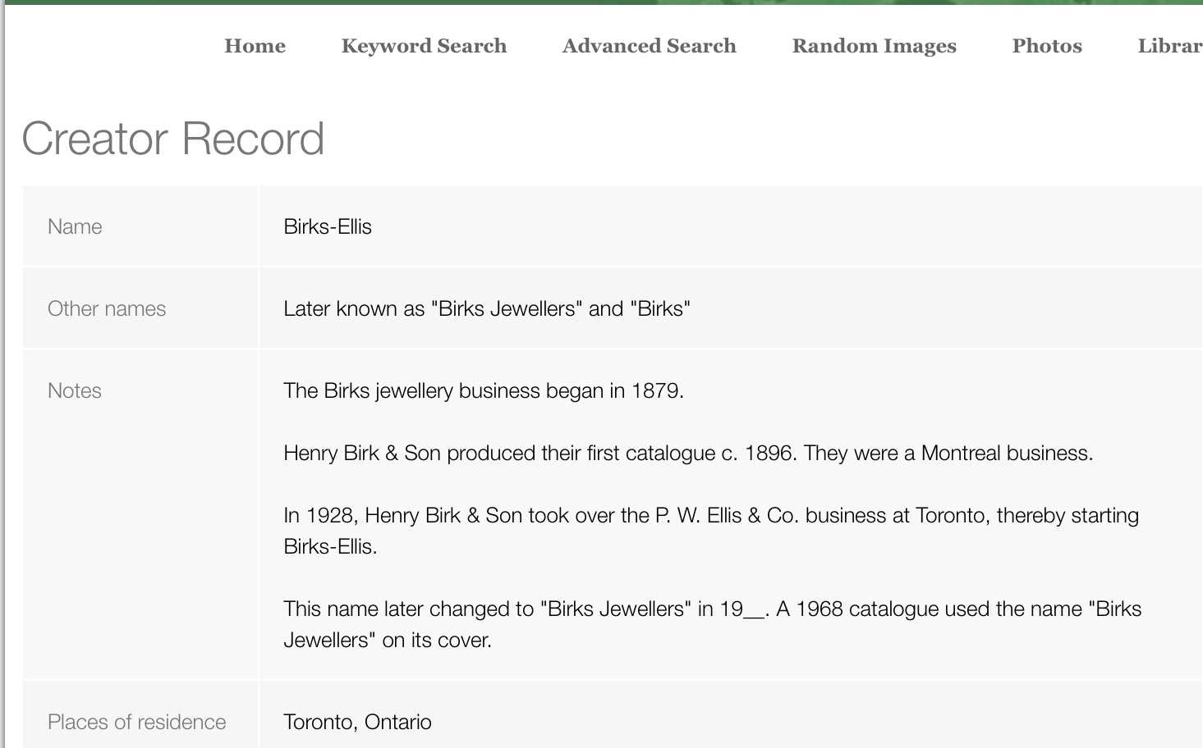Open the Advanced Search page

(649, 46)
